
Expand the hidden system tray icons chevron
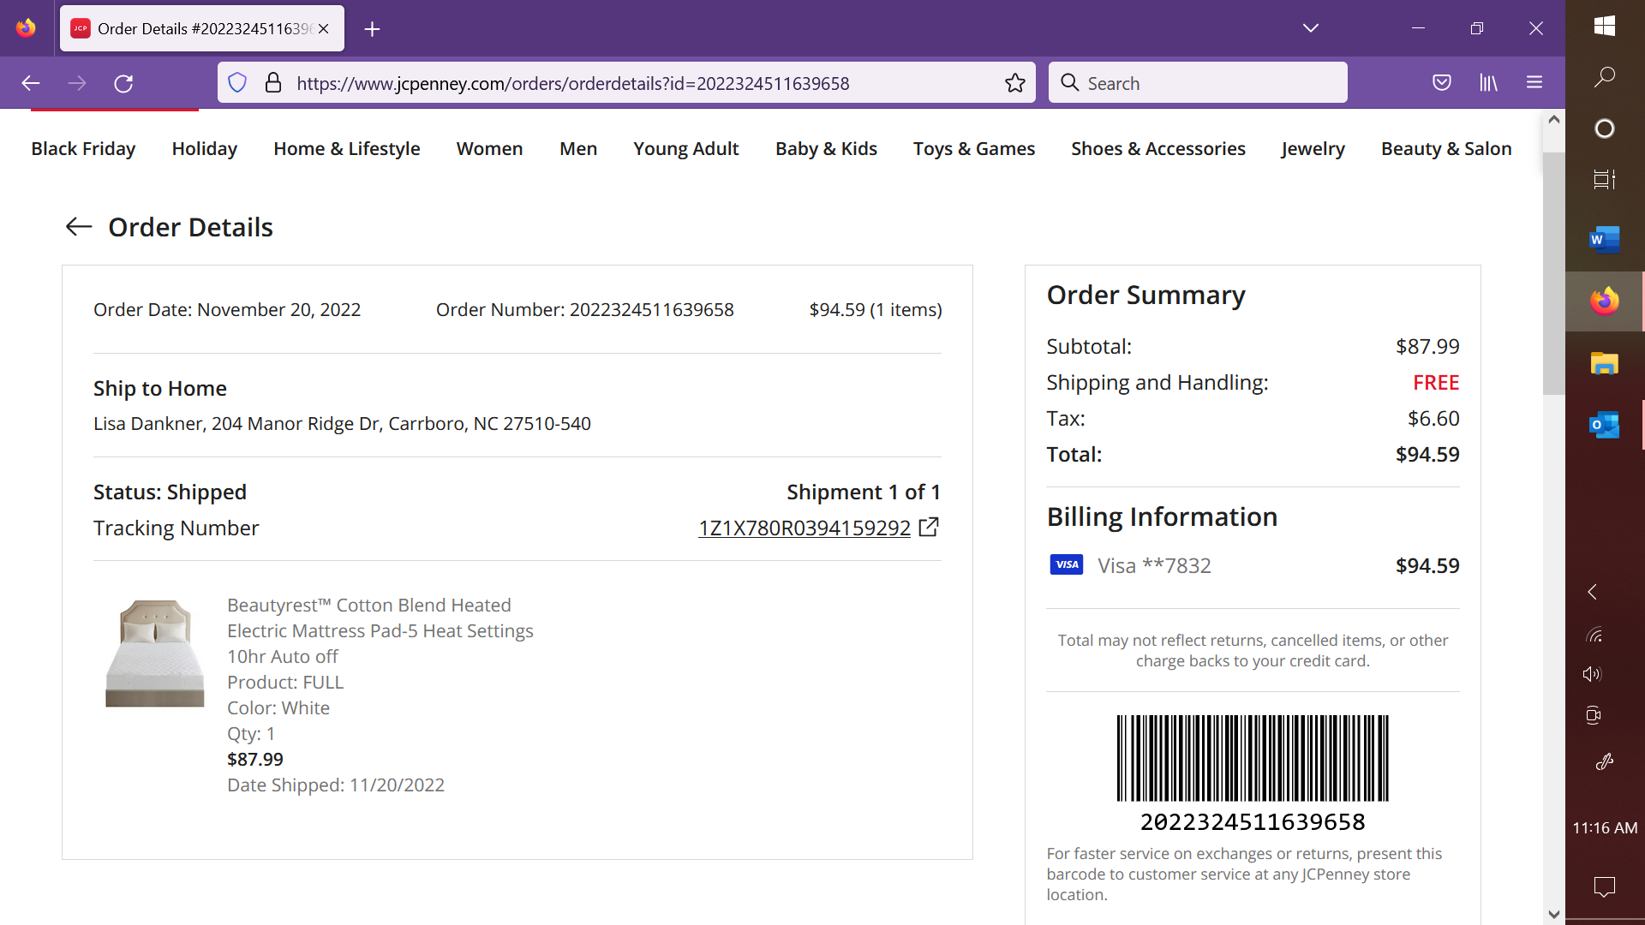point(1592,592)
